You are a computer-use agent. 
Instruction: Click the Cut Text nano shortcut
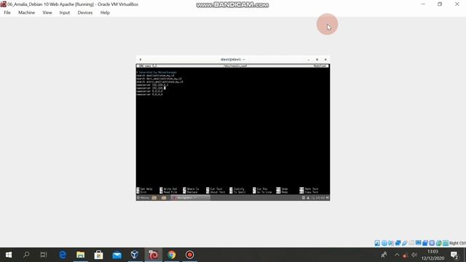click(x=214, y=189)
